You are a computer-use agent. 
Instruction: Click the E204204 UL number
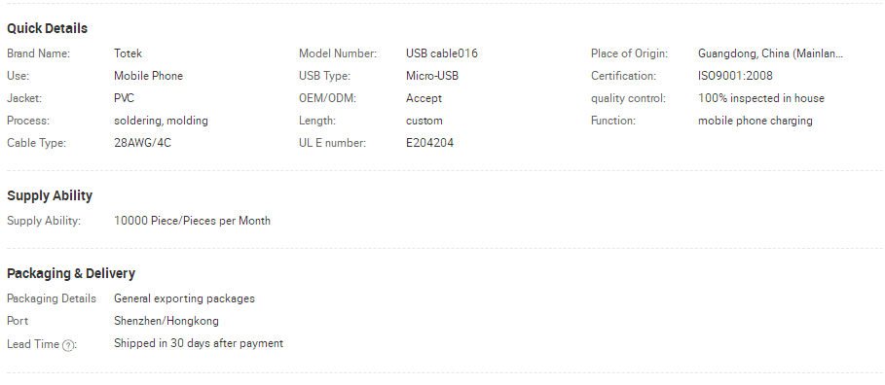[429, 143]
